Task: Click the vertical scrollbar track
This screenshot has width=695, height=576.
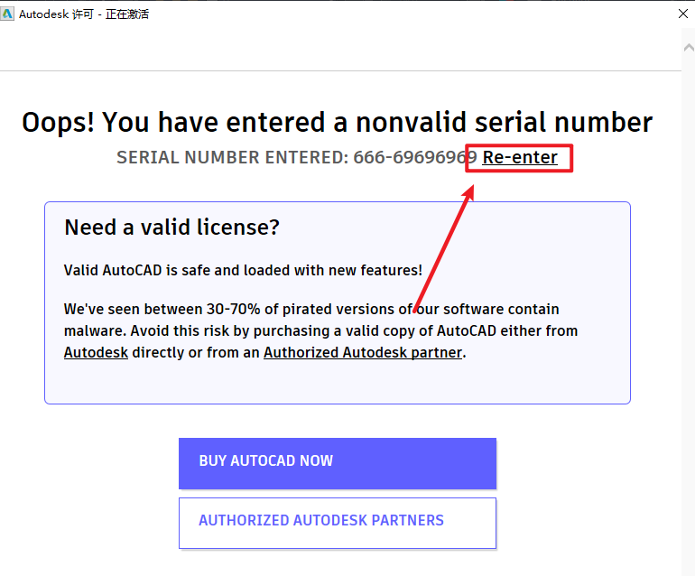Action: tap(688, 316)
